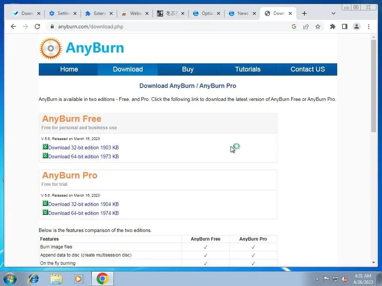Switch to the first Downloads tab
The width and height of the screenshot is (382, 286).
[x=26, y=13]
